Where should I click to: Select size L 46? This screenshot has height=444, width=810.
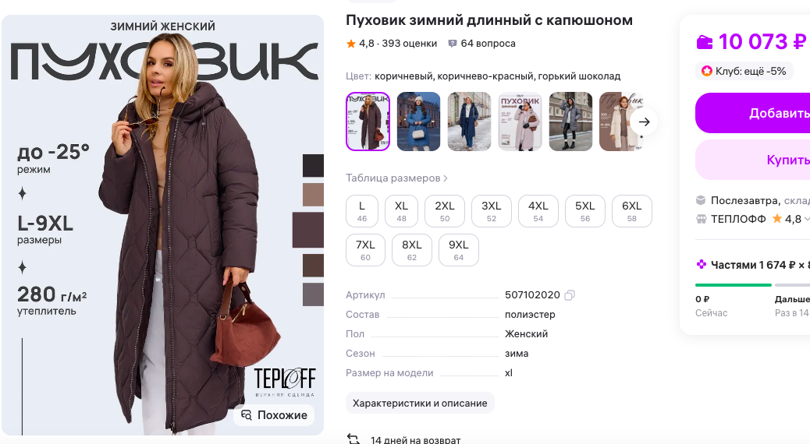[x=361, y=211]
